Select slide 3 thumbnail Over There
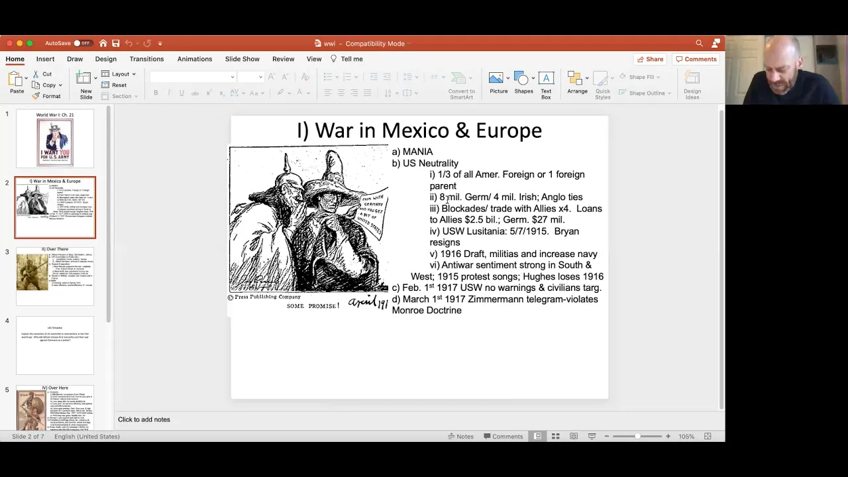Viewport: 848px width, 477px height. [x=55, y=276]
